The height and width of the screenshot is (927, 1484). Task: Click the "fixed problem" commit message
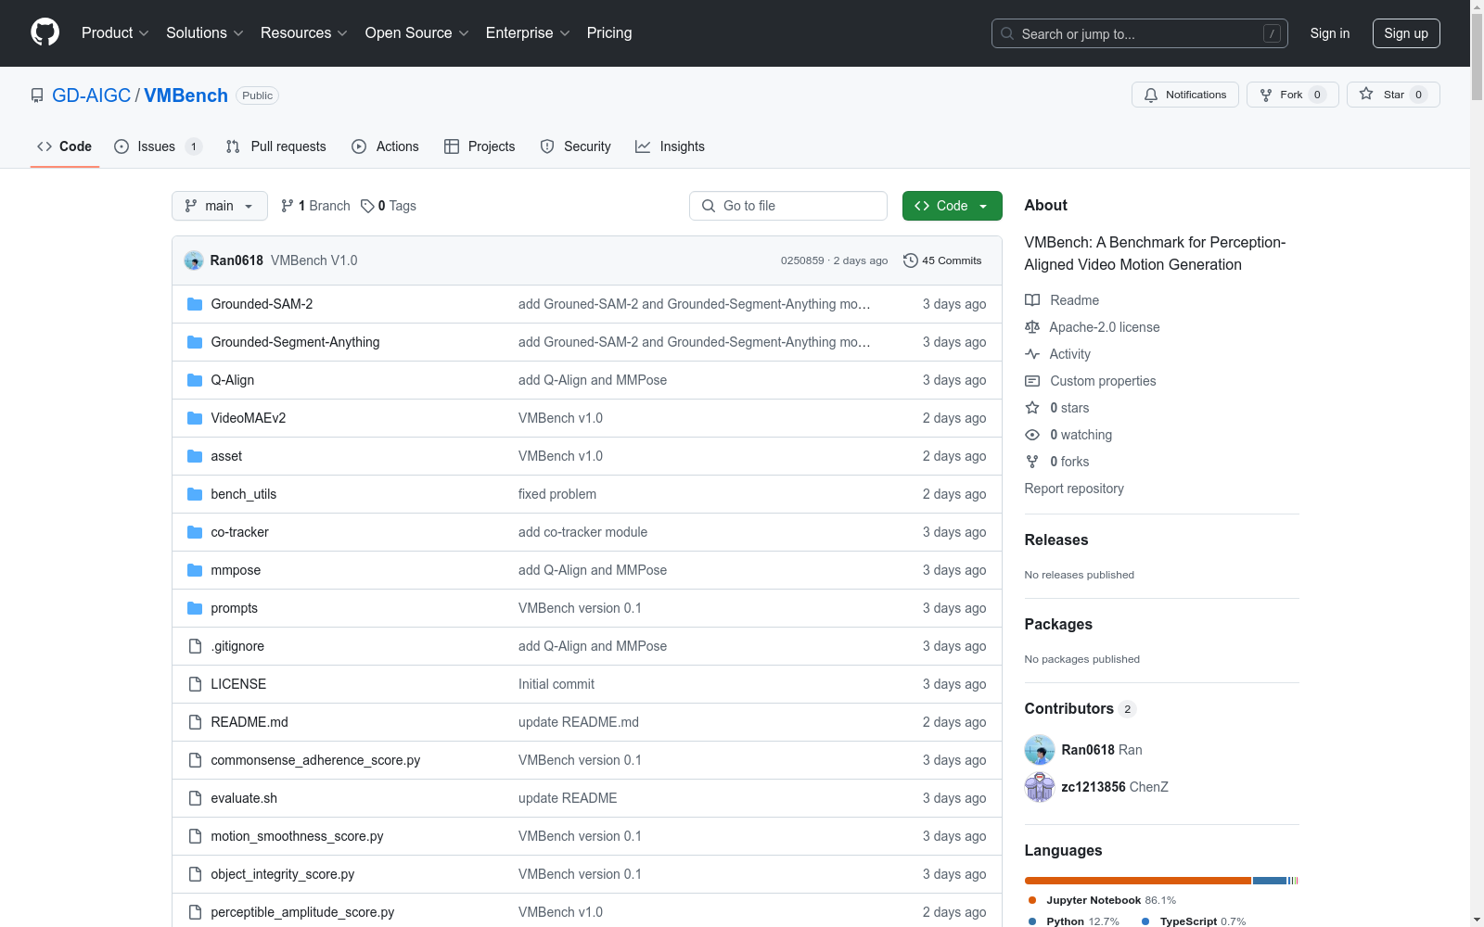coord(557,494)
